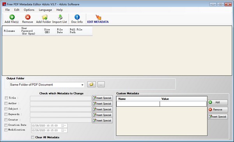
Task: Click the Custom Metadata Value cell
Action: click(x=183, y=104)
